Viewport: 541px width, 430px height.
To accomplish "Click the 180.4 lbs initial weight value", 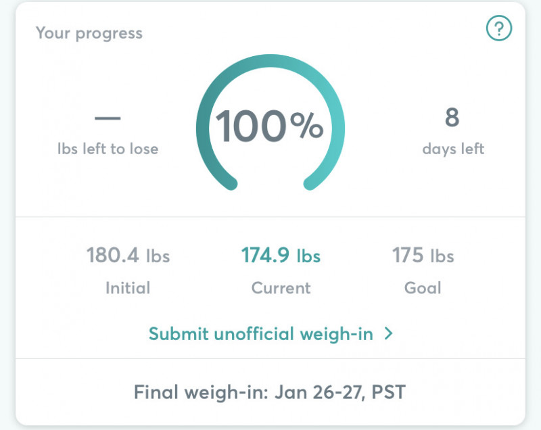I will pos(128,256).
